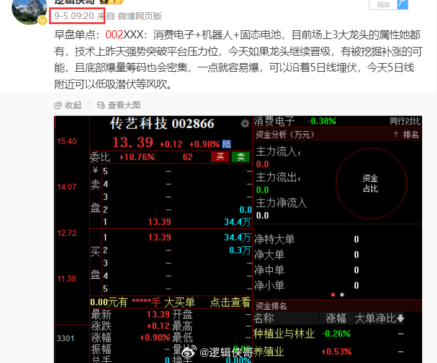This screenshot has height=363, width=437.
Task: Select the red pagination dot
Action: pyautogui.click(x=333, y=295)
